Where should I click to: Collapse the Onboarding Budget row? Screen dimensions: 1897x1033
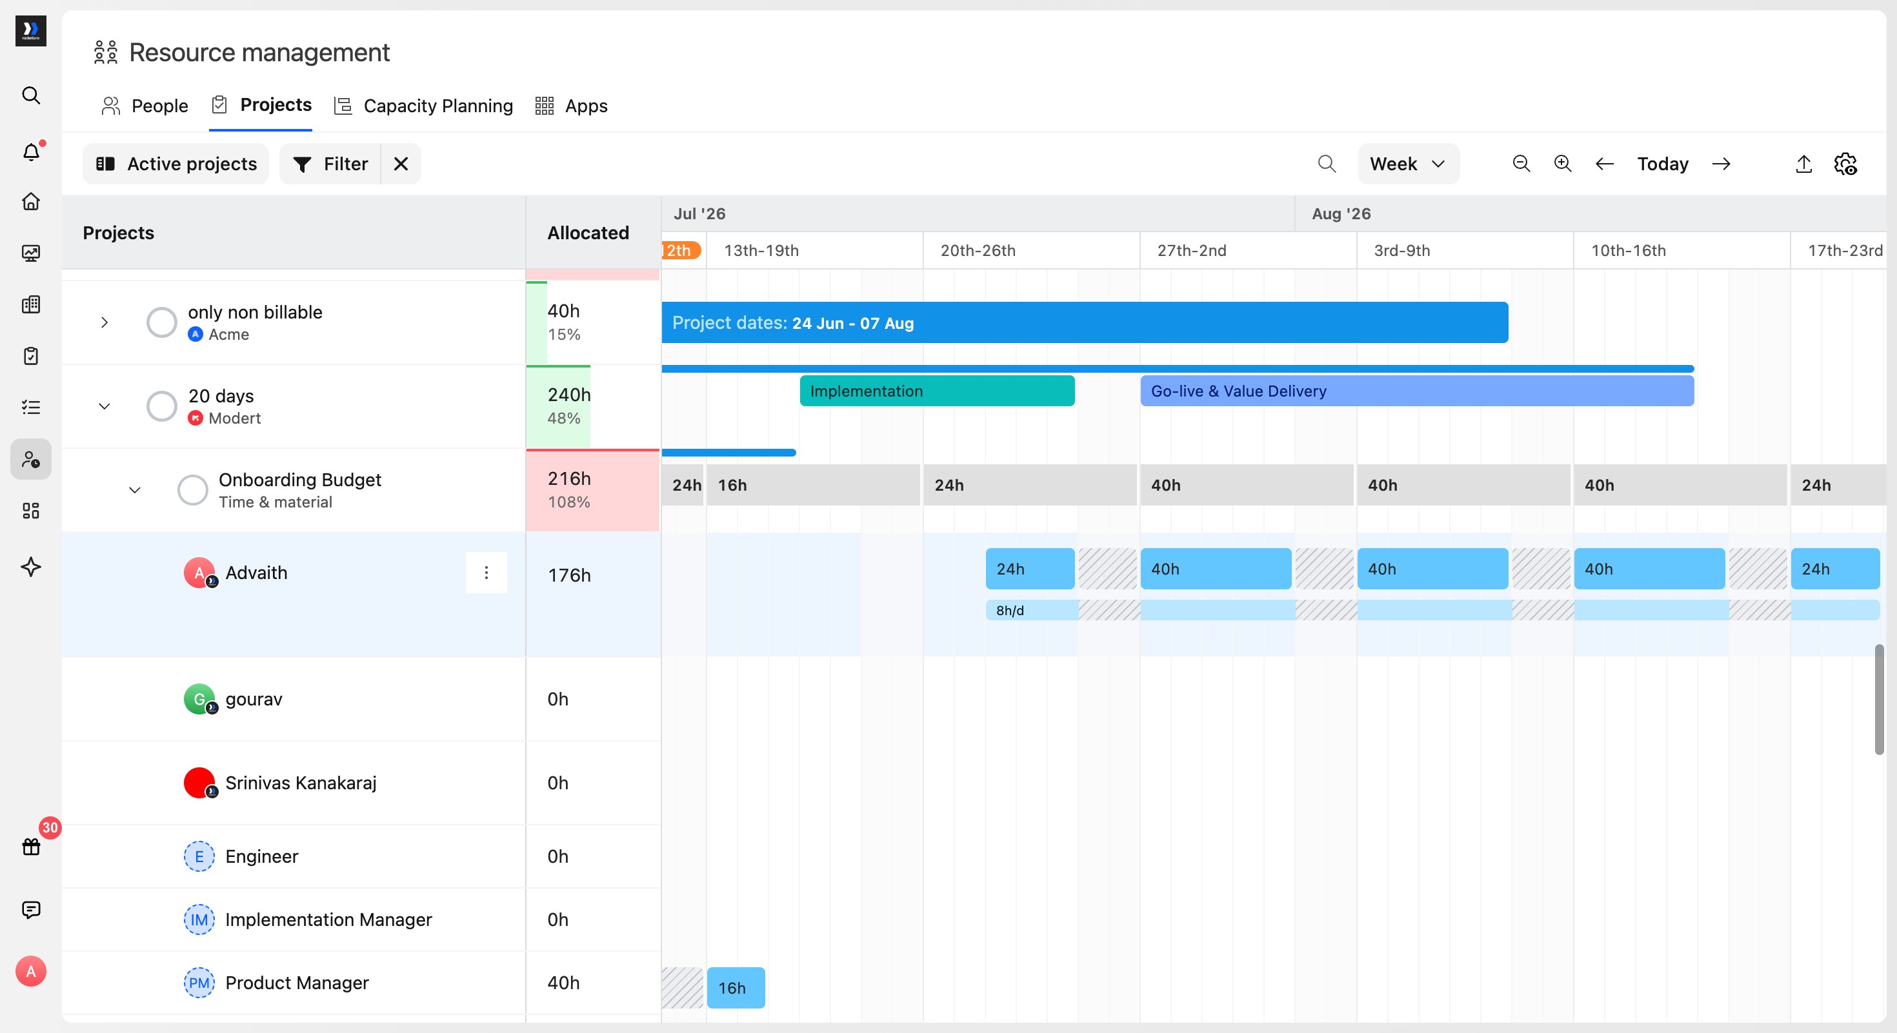(135, 490)
